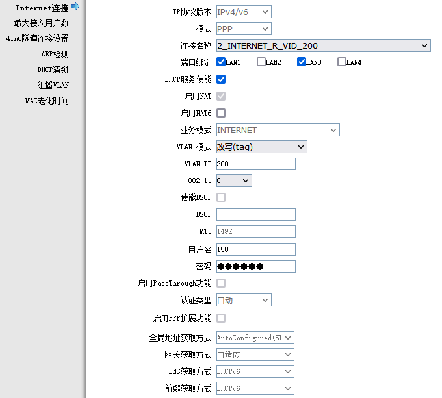The image size is (442, 398).
Task: Open the 802.1p priority dropdown
Action: coord(234,181)
